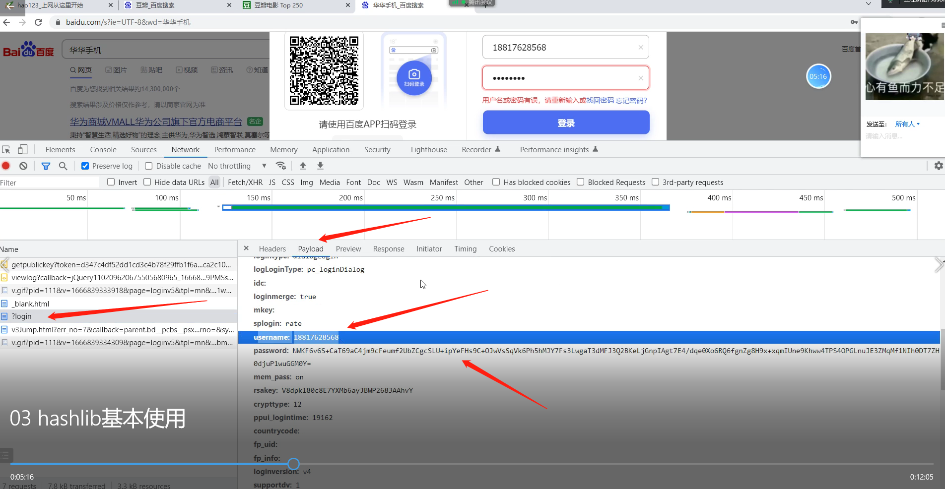Open the browser tab search chevron
Image resolution: width=945 pixels, height=489 pixels.
coord(869,4)
